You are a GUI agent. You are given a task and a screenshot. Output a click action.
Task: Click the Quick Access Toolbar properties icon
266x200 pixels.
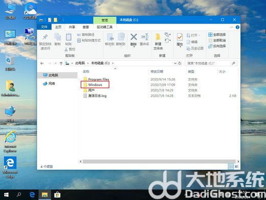pos(50,20)
